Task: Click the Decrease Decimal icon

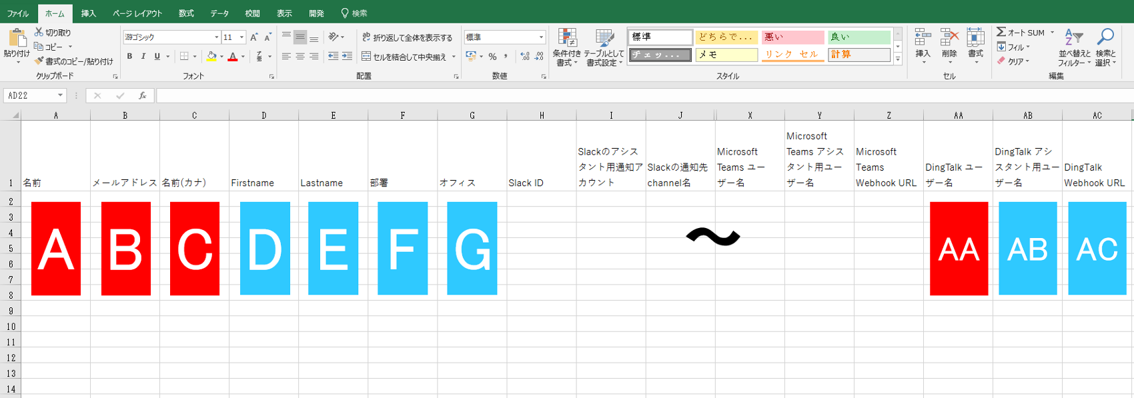Action: tap(539, 57)
